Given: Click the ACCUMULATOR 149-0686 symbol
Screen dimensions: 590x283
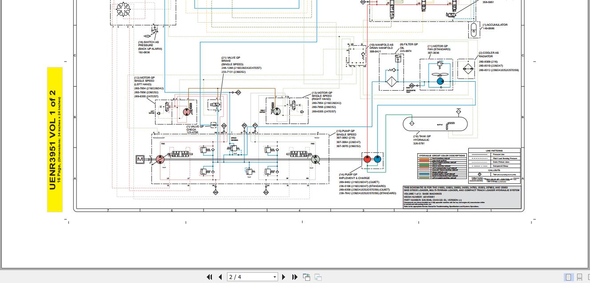Looking at the screenshot, I should [x=474, y=31].
